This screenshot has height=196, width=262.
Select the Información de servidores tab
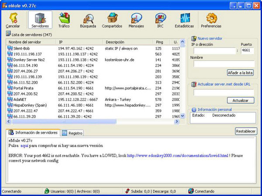pyautogui.click(x=33, y=133)
